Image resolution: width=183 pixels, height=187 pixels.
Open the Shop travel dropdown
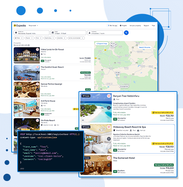33,26
